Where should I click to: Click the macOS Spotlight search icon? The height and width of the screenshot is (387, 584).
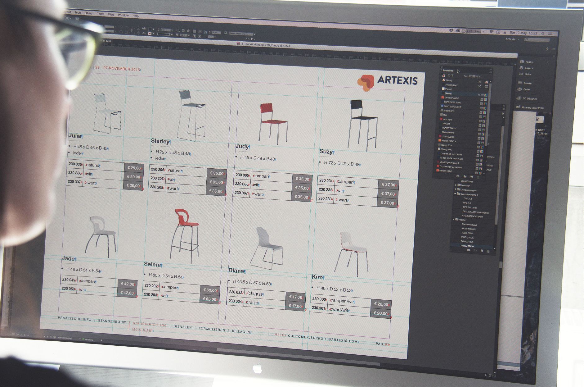pos(543,33)
